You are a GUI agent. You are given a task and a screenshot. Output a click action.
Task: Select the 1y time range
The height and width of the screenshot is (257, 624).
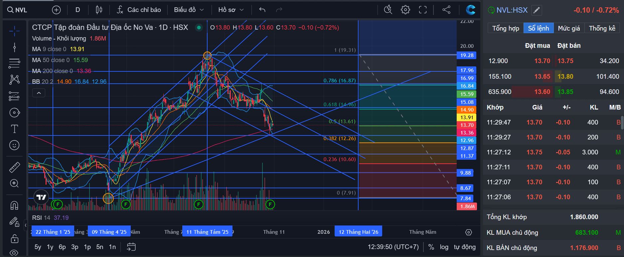pyautogui.click(x=50, y=247)
